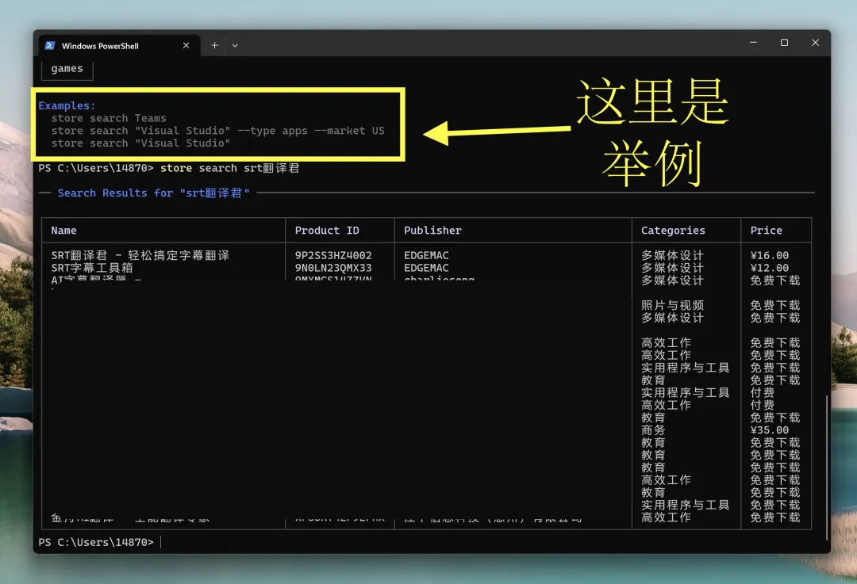857x584 pixels.
Task: Click the price '¥12.00'
Action: tap(769, 268)
